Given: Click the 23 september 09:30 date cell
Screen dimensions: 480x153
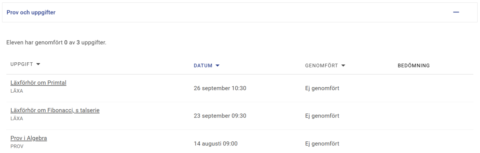Looking at the screenshot, I should 220,116.
